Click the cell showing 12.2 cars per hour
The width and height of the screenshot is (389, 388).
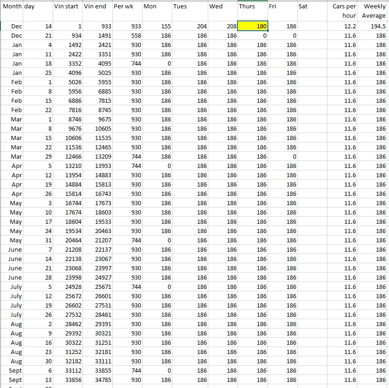343,27
